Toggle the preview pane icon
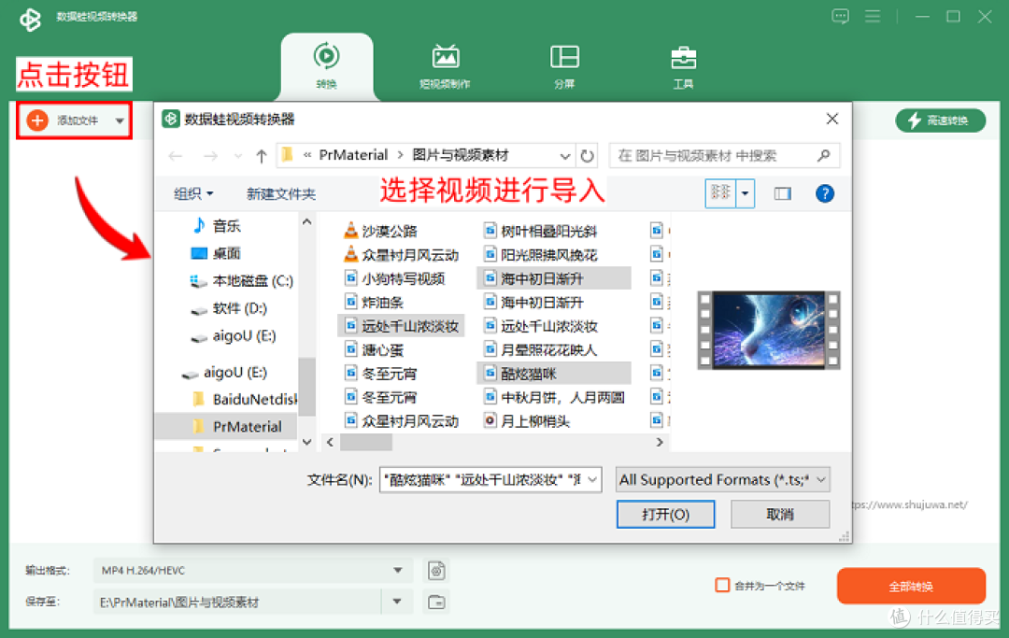Image resolution: width=1009 pixels, height=638 pixels. [x=783, y=193]
